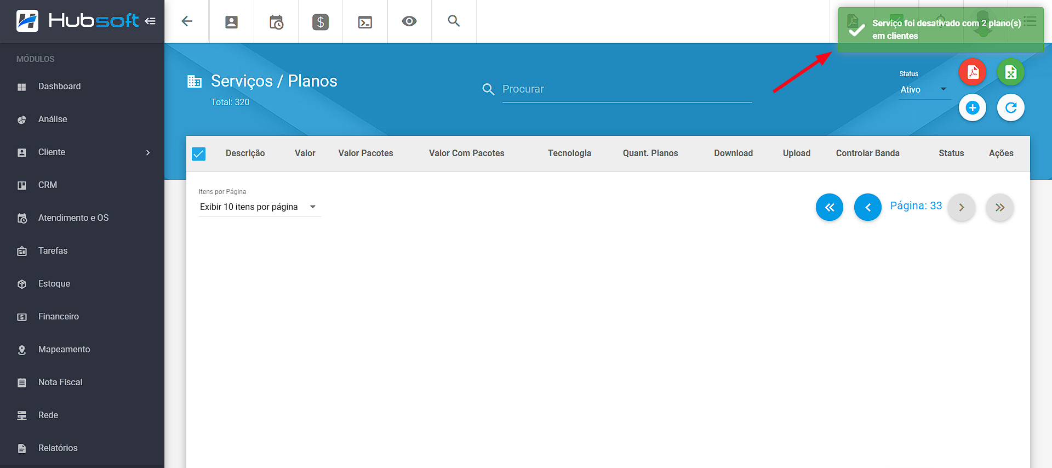This screenshot has width=1052, height=468.
Task: Refresh the services list
Action: pyautogui.click(x=1011, y=107)
